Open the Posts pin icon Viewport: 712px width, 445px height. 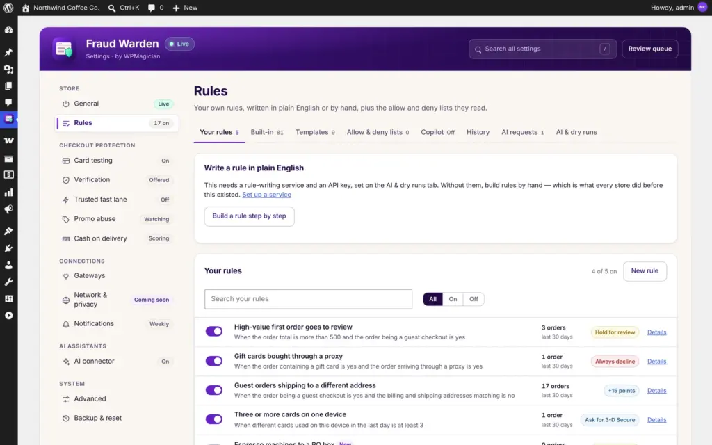(8, 52)
